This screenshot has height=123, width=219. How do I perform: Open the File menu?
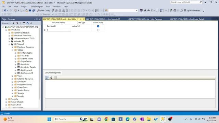[x=3, y=6]
